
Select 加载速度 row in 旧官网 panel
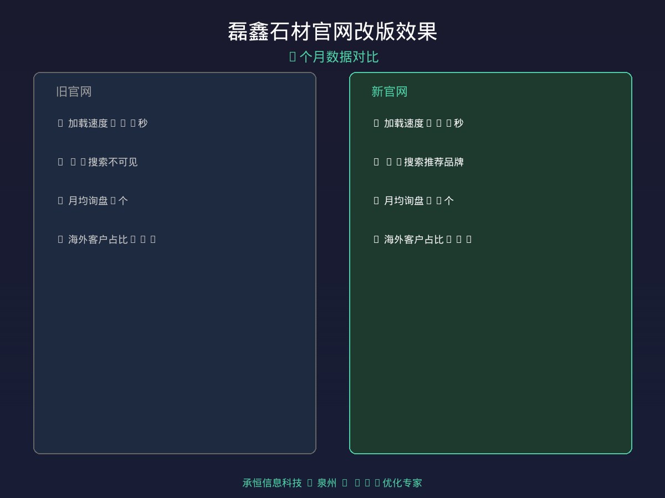point(103,123)
